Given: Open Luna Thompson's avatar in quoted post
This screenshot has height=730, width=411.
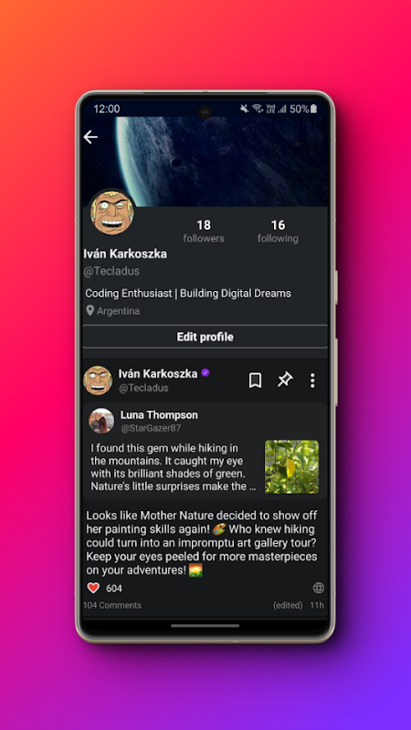Looking at the screenshot, I should point(101,421).
